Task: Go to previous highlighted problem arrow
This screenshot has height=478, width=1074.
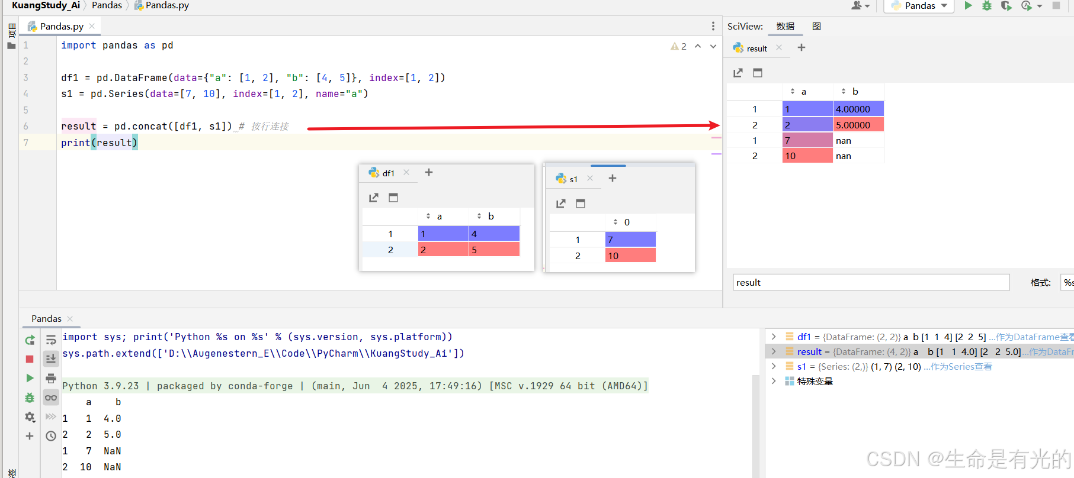Action: pos(698,46)
